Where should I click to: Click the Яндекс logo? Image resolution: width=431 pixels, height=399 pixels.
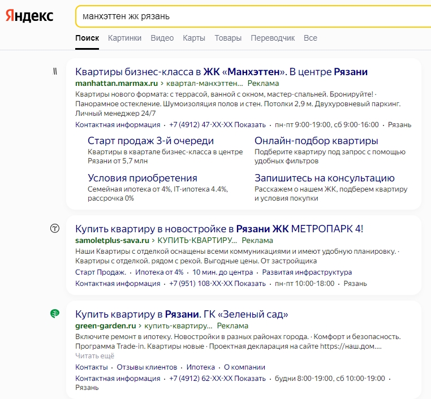click(x=29, y=16)
